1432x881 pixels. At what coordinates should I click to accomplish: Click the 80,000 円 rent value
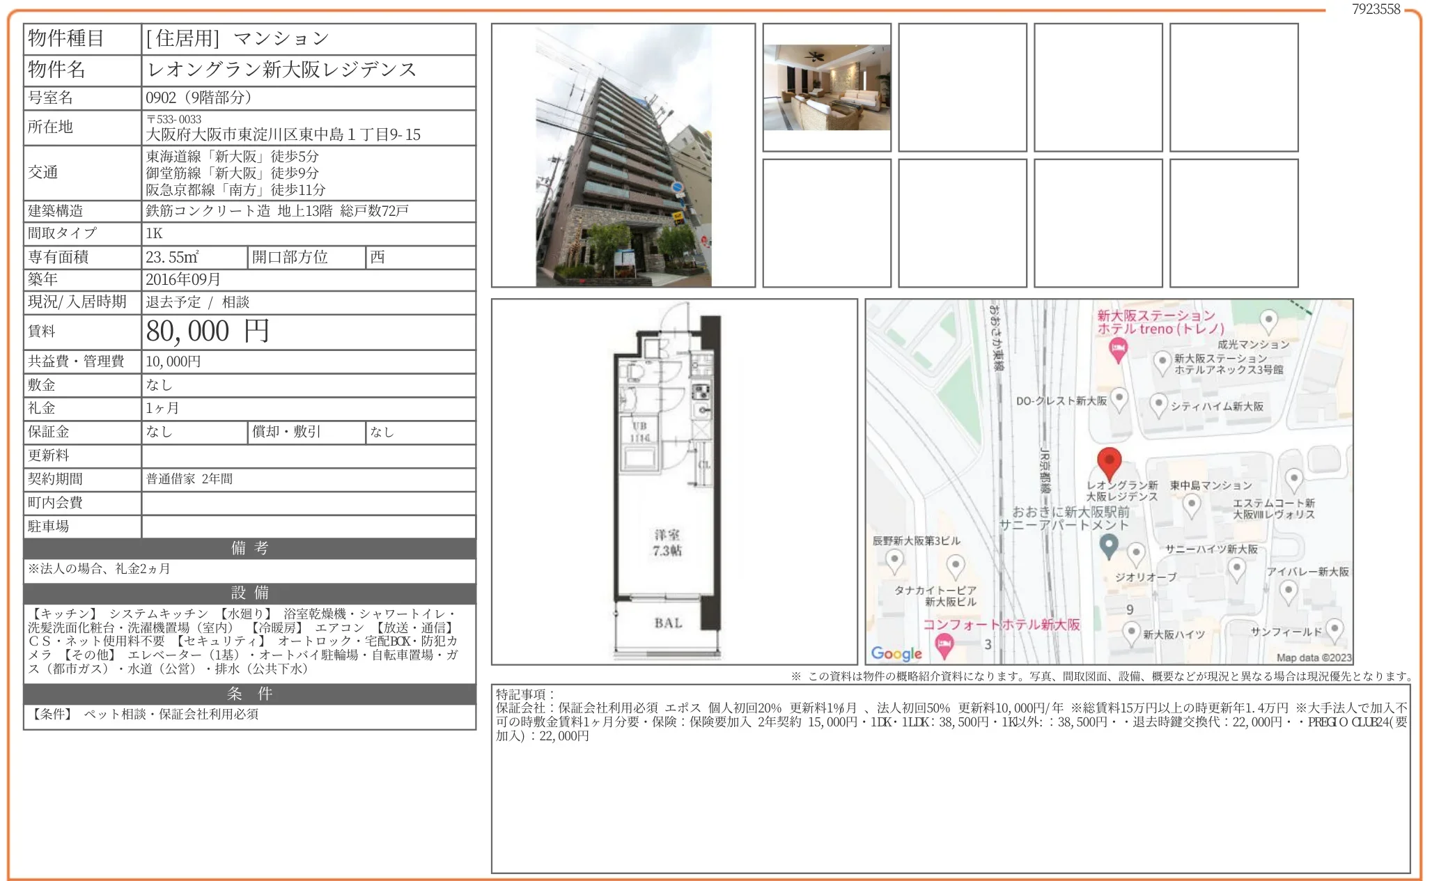(208, 332)
